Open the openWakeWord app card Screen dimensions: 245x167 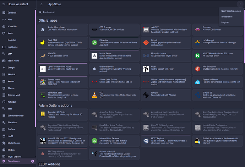click(114, 69)
